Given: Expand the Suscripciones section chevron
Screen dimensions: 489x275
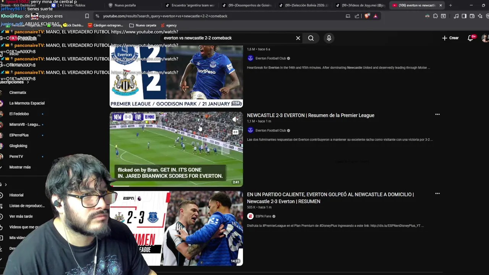Looking at the screenshot, I should (28, 82).
